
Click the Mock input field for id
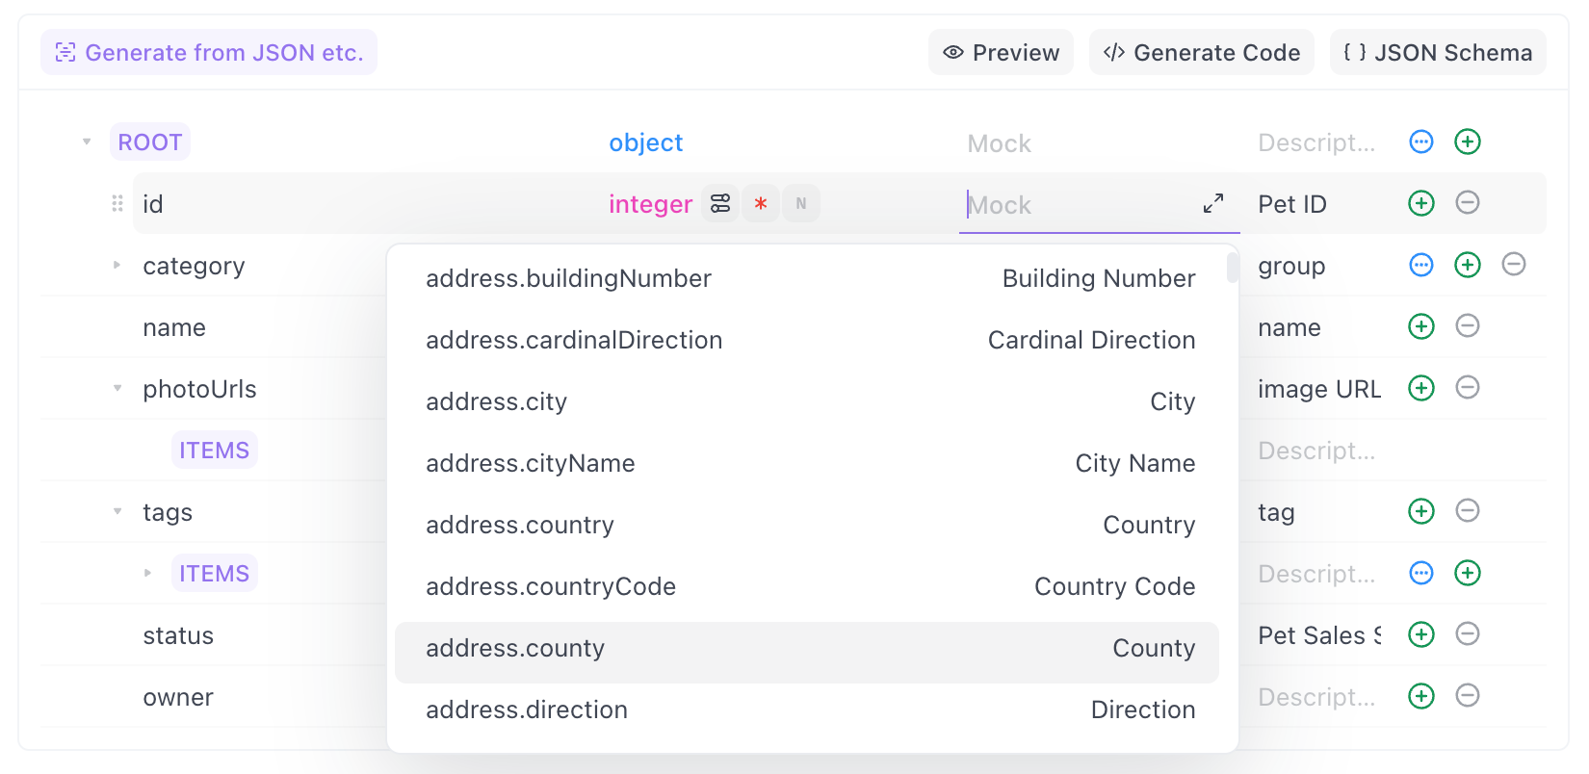pyautogui.click(x=1079, y=205)
